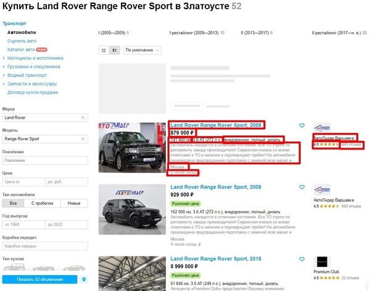370x291 pixels.
Task: Filter by generation II (2013—2017)
Action: (x=257, y=33)
